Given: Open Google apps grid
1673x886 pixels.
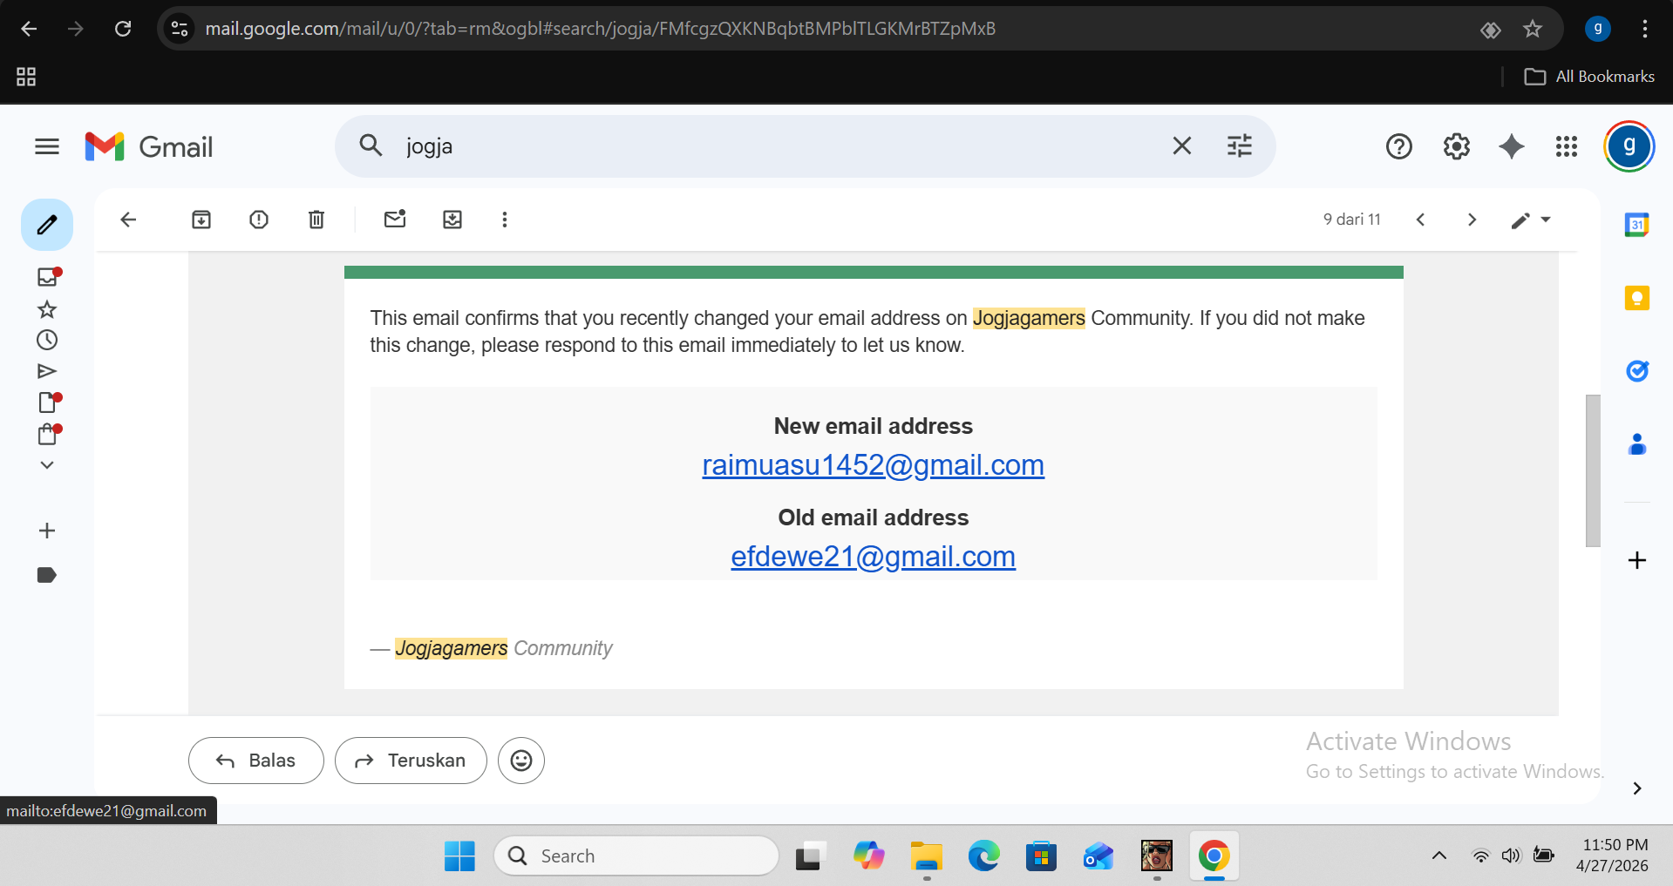Looking at the screenshot, I should click(x=1567, y=146).
